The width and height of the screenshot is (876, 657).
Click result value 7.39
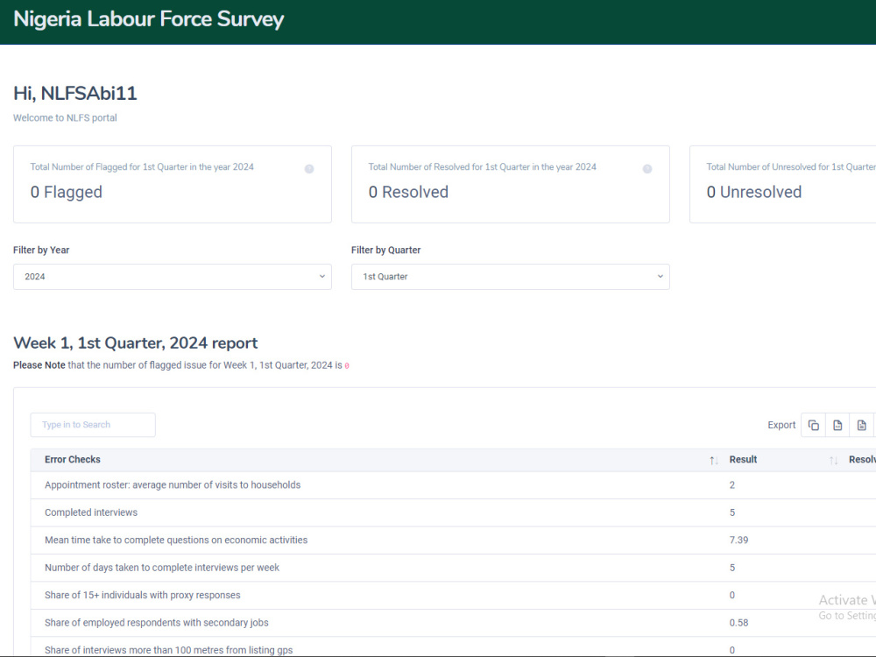click(738, 540)
